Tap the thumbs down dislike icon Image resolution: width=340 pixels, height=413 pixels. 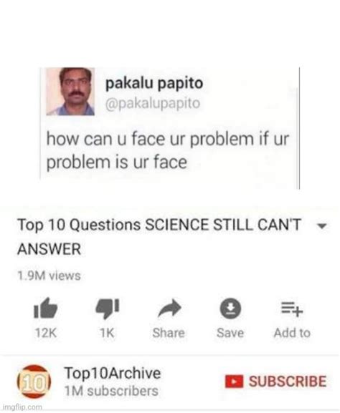(108, 308)
